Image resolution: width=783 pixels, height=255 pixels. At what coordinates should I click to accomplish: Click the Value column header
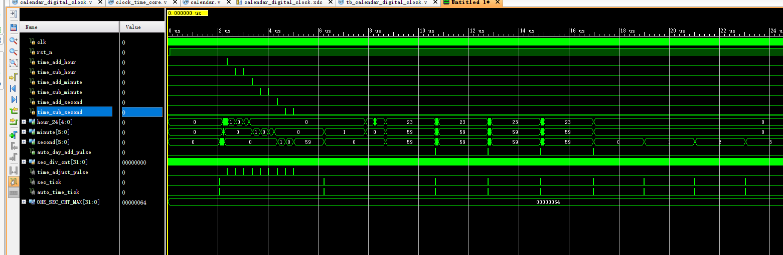142,27
